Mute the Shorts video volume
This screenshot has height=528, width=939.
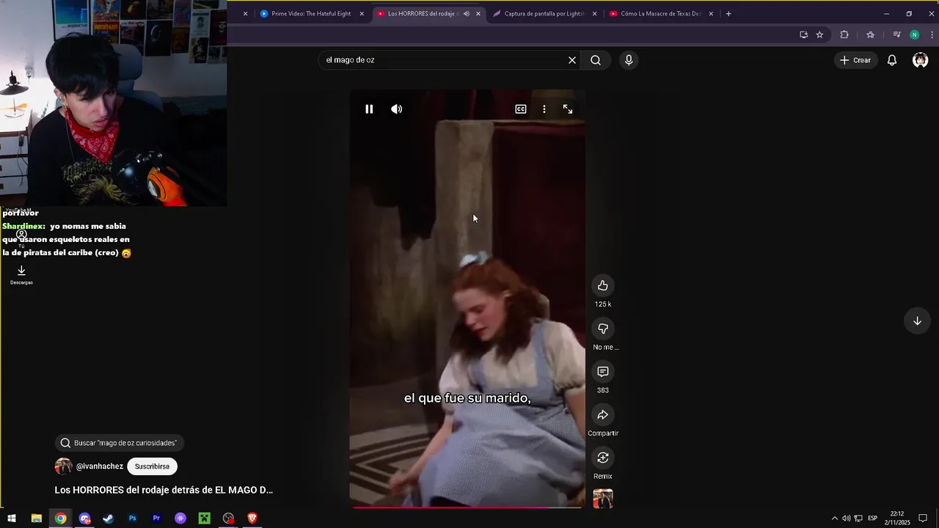coord(396,109)
